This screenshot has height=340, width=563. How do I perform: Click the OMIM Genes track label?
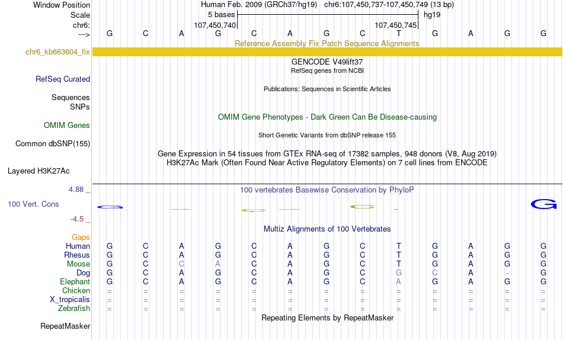66,126
